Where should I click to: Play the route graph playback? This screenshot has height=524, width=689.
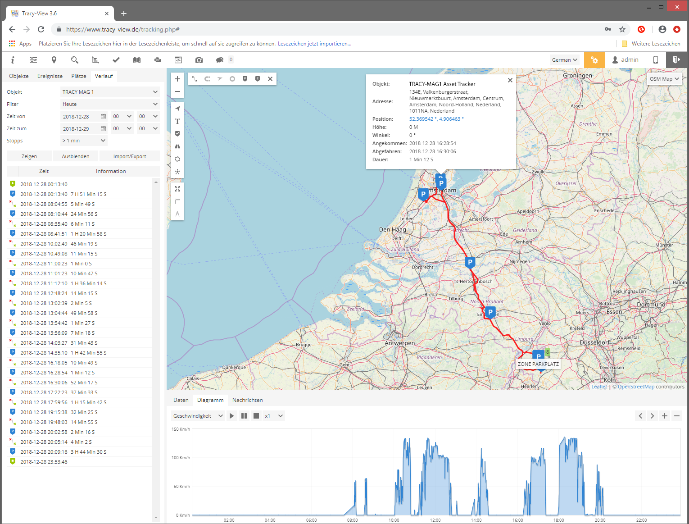[231, 416]
